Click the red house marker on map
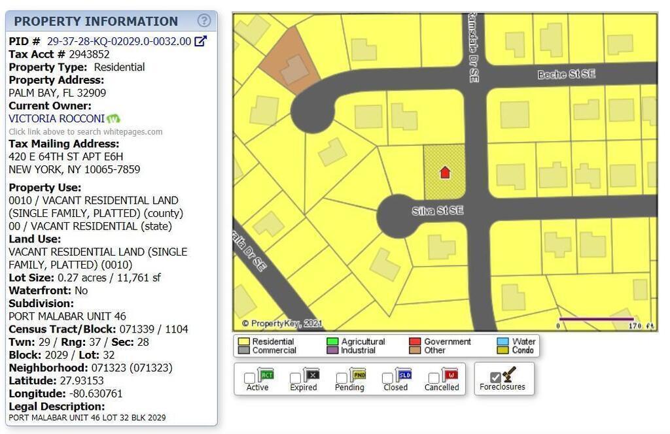670x434 pixels. 445,173
